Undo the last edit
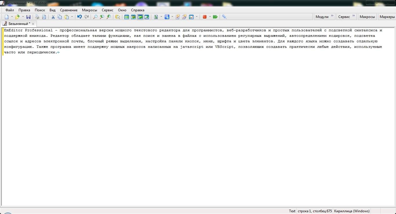The width and height of the screenshot is (396, 214). (79, 17)
